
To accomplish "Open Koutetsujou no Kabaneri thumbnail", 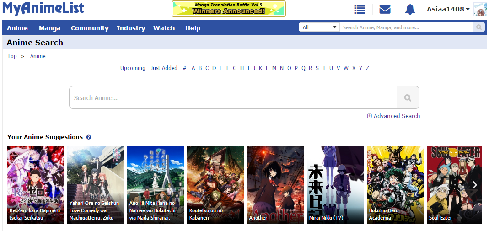I will click(x=215, y=184).
